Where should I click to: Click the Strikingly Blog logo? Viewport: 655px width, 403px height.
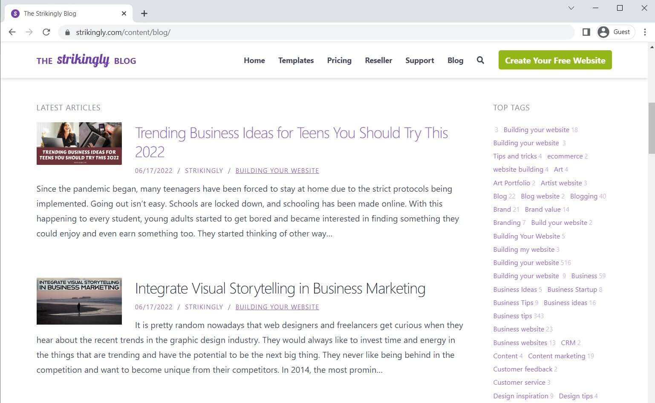point(86,60)
